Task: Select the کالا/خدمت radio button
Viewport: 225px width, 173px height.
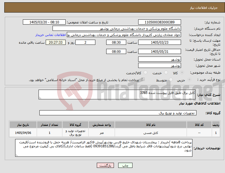Action: (x=146, y=73)
